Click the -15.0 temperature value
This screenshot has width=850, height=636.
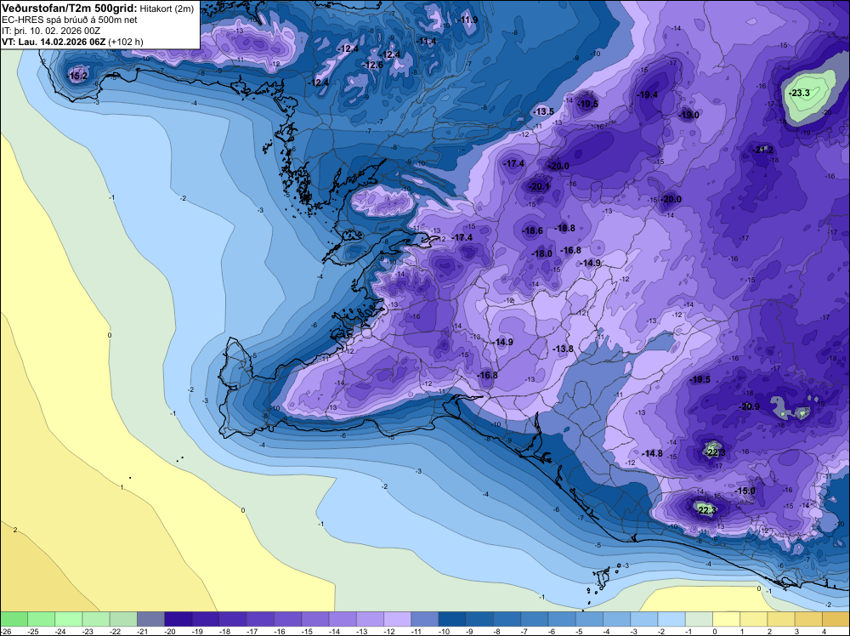coord(745,491)
